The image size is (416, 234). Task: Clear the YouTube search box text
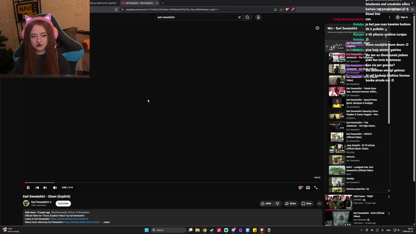[240, 17]
